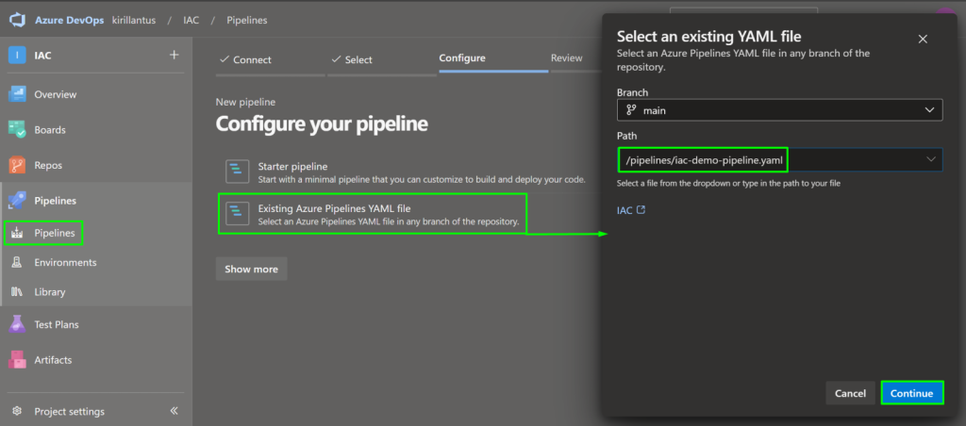The height and width of the screenshot is (426, 966).
Task: Open Boards in the sidebar
Action: click(49, 130)
